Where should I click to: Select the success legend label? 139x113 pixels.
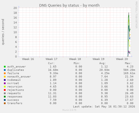[13, 100]
